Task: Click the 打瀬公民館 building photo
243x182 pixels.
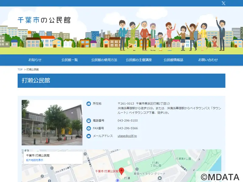Action: pyautogui.click(x=52, y=123)
